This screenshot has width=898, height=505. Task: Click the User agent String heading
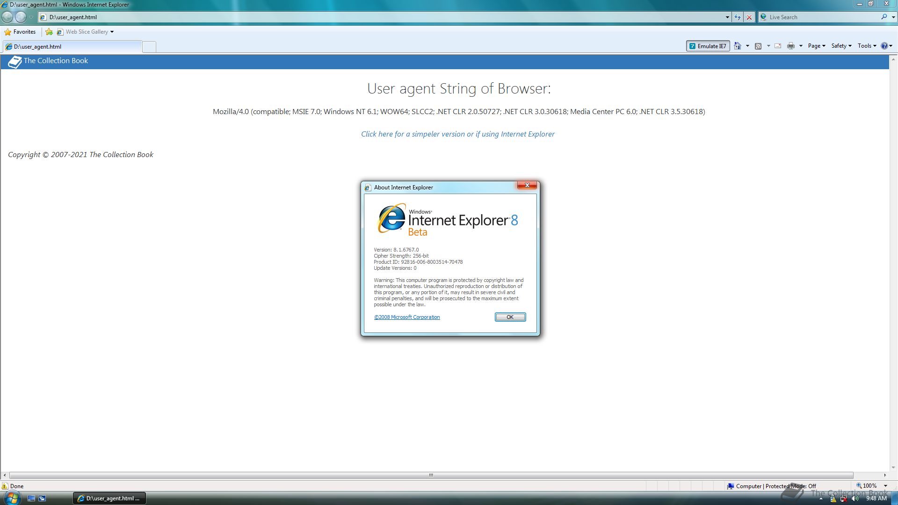coord(459,88)
